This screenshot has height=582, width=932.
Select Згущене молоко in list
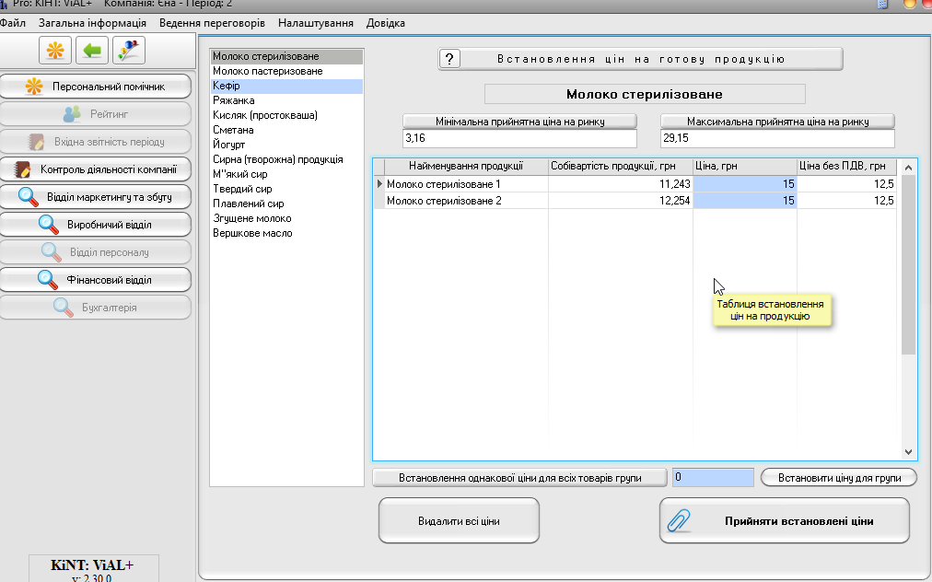286,218
